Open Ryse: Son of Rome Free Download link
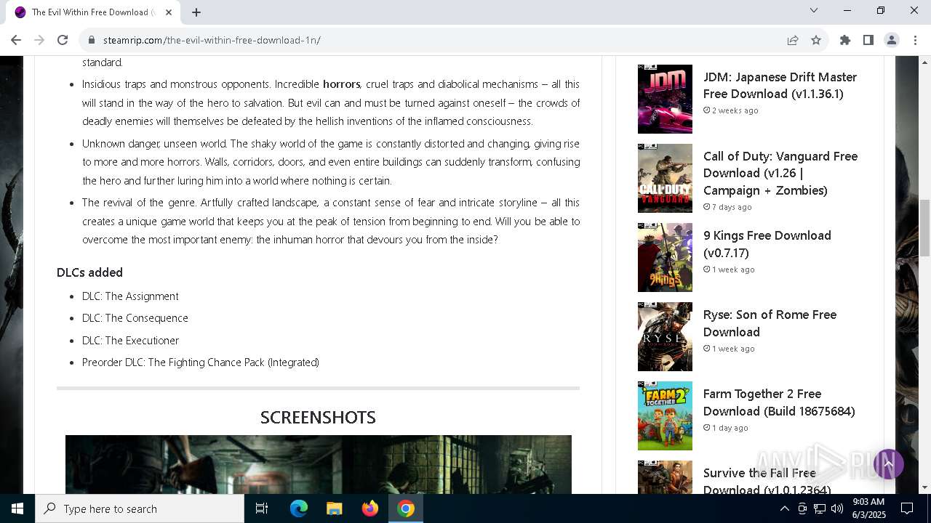Image resolution: width=931 pixels, height=523 pixels. coord(770,323)
